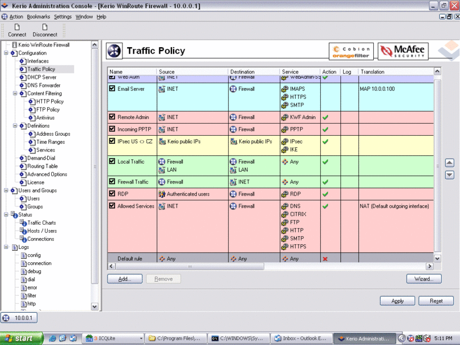Toggle the Firewall Traffic rule checkbox
460x345 pixels.
[112, 181]
